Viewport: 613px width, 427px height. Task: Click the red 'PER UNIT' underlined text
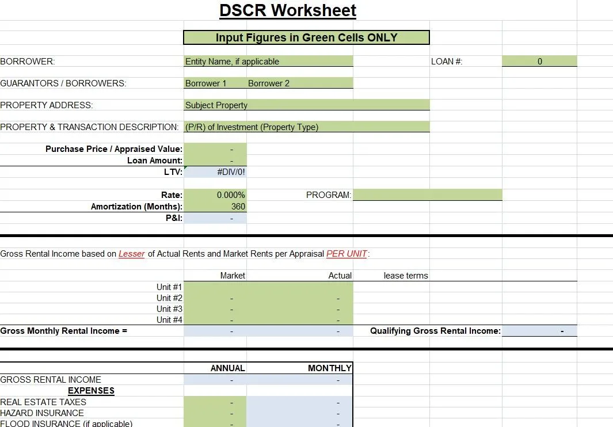coord(347,254)
